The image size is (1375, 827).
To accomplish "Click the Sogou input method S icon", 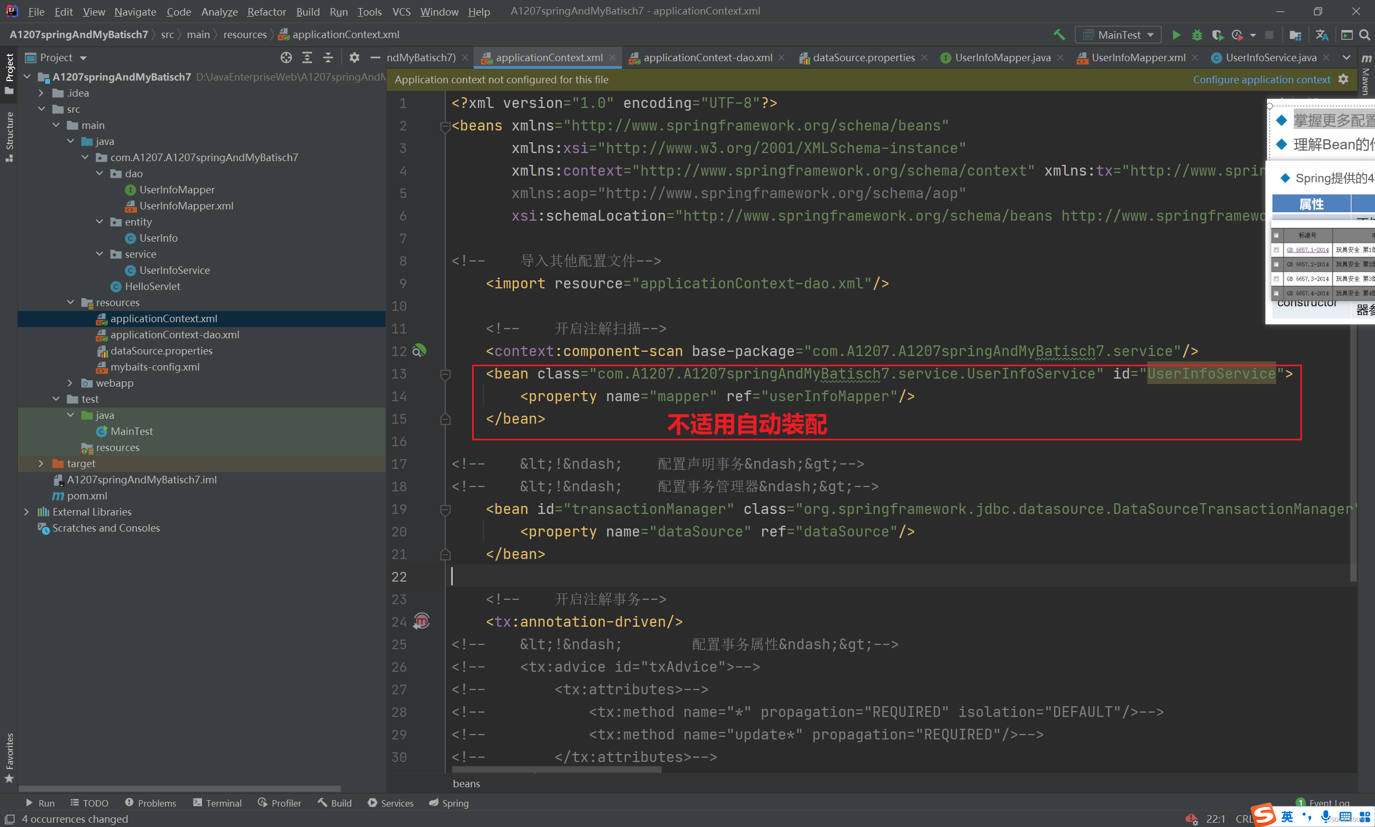I will point(1262,815).
